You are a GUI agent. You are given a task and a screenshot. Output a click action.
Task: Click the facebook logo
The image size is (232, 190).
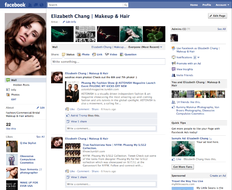pos(15,5)
